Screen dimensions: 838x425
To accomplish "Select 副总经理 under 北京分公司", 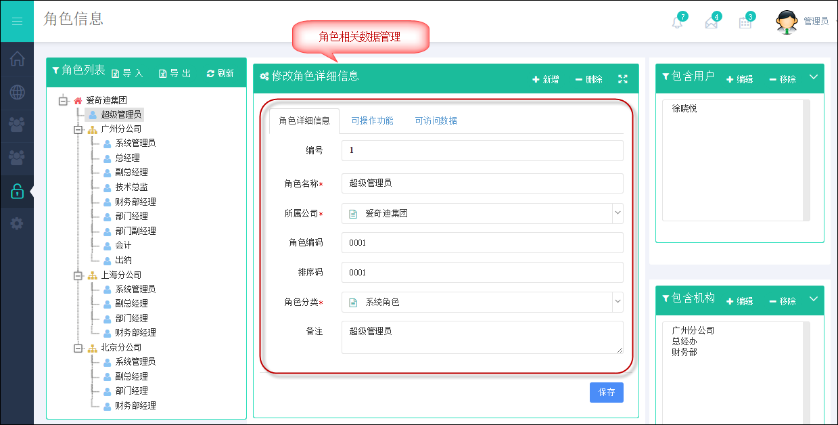I will tap(131, 376).
